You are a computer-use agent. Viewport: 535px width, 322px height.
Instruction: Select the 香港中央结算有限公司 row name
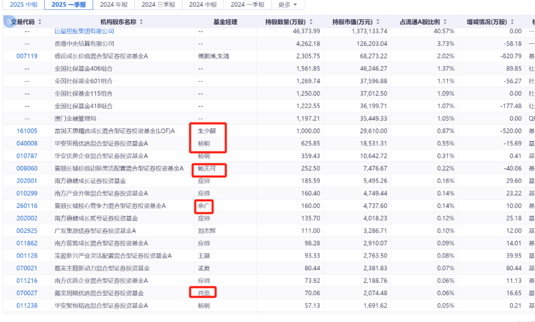tap(84, 44)
